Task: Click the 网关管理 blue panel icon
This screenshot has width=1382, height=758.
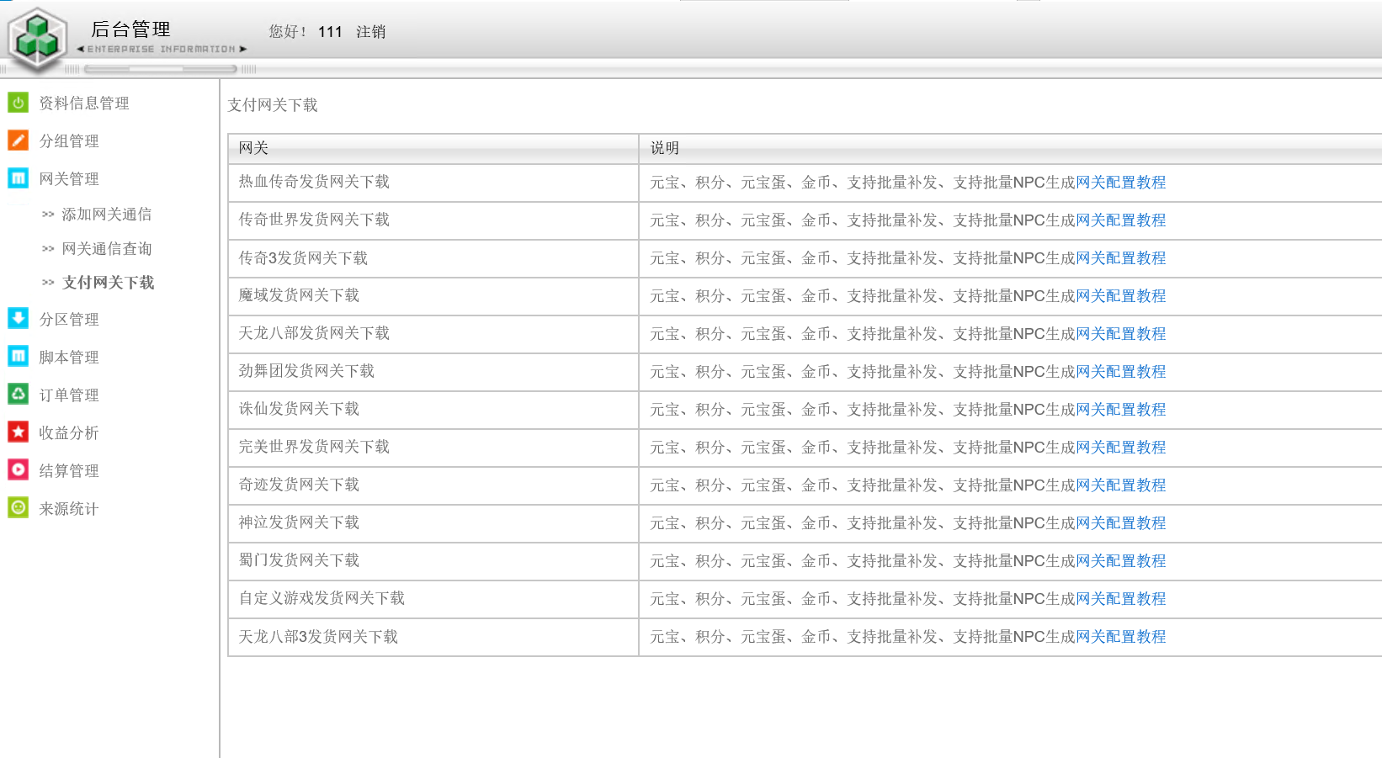Action: coord(18,178)
